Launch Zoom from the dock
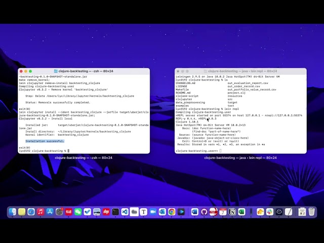Image resolution: width=324 pixels, height=243 pixels. tap(153, 212)
